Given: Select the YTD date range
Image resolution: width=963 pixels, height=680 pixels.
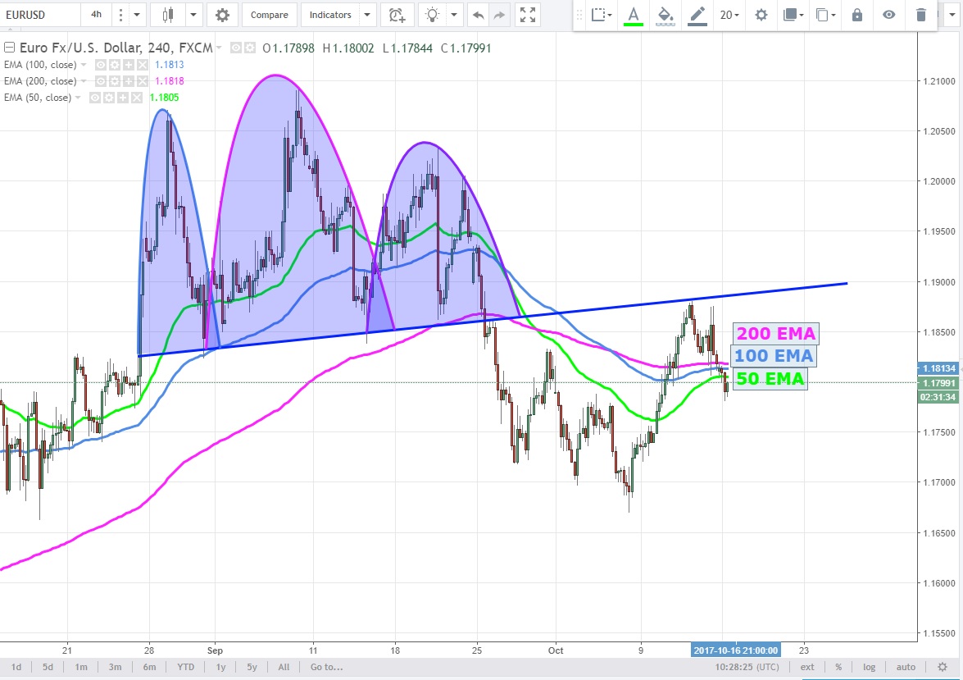Looking at the screenshot, I should 185,667.
